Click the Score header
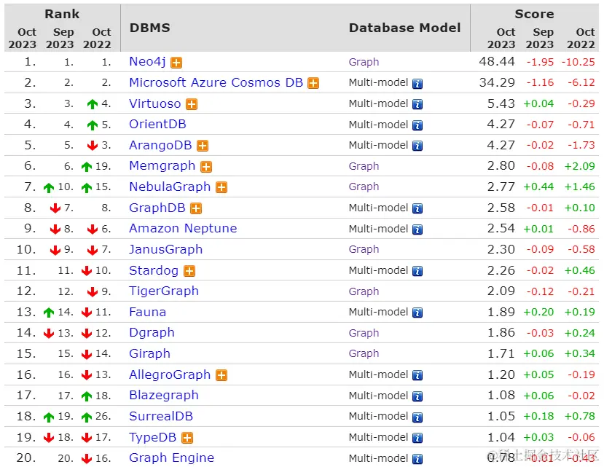 pyautogui.click(x=534, y=14)
